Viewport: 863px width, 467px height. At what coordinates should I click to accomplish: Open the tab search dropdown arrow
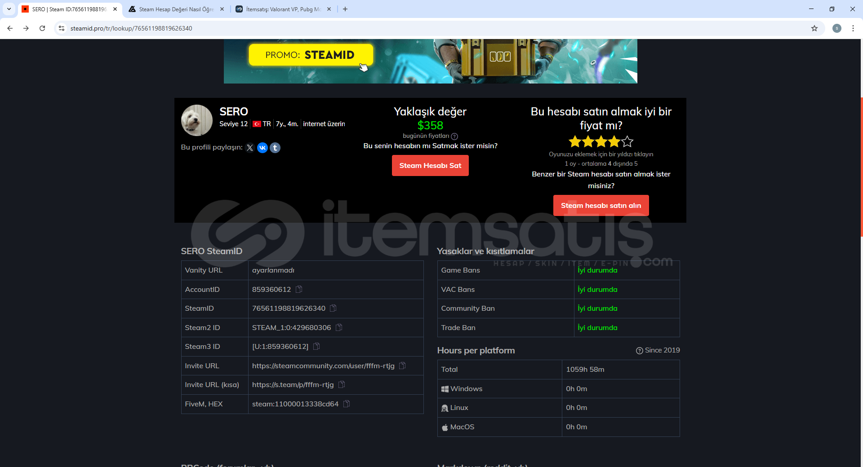[9, 9]
